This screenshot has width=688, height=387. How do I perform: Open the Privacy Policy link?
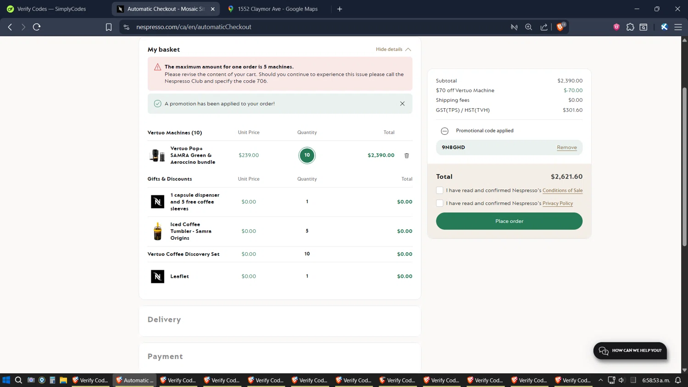557,203
